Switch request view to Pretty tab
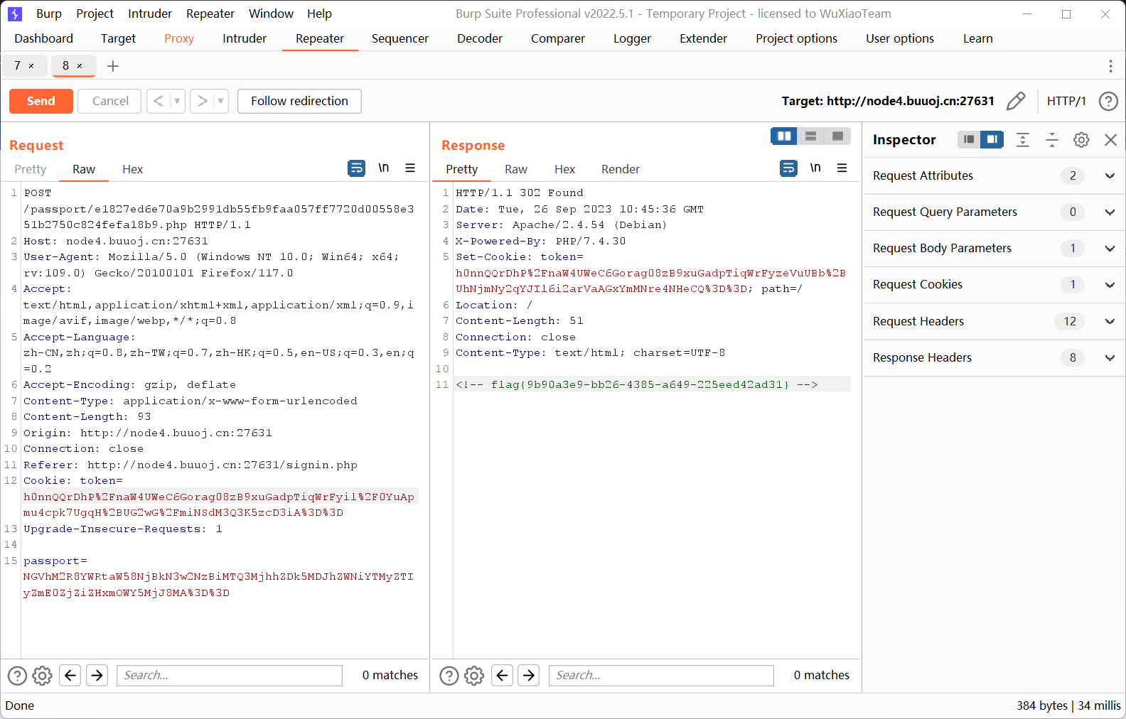The height and width of the screenshot is (719, 1126). click(31, 169)
